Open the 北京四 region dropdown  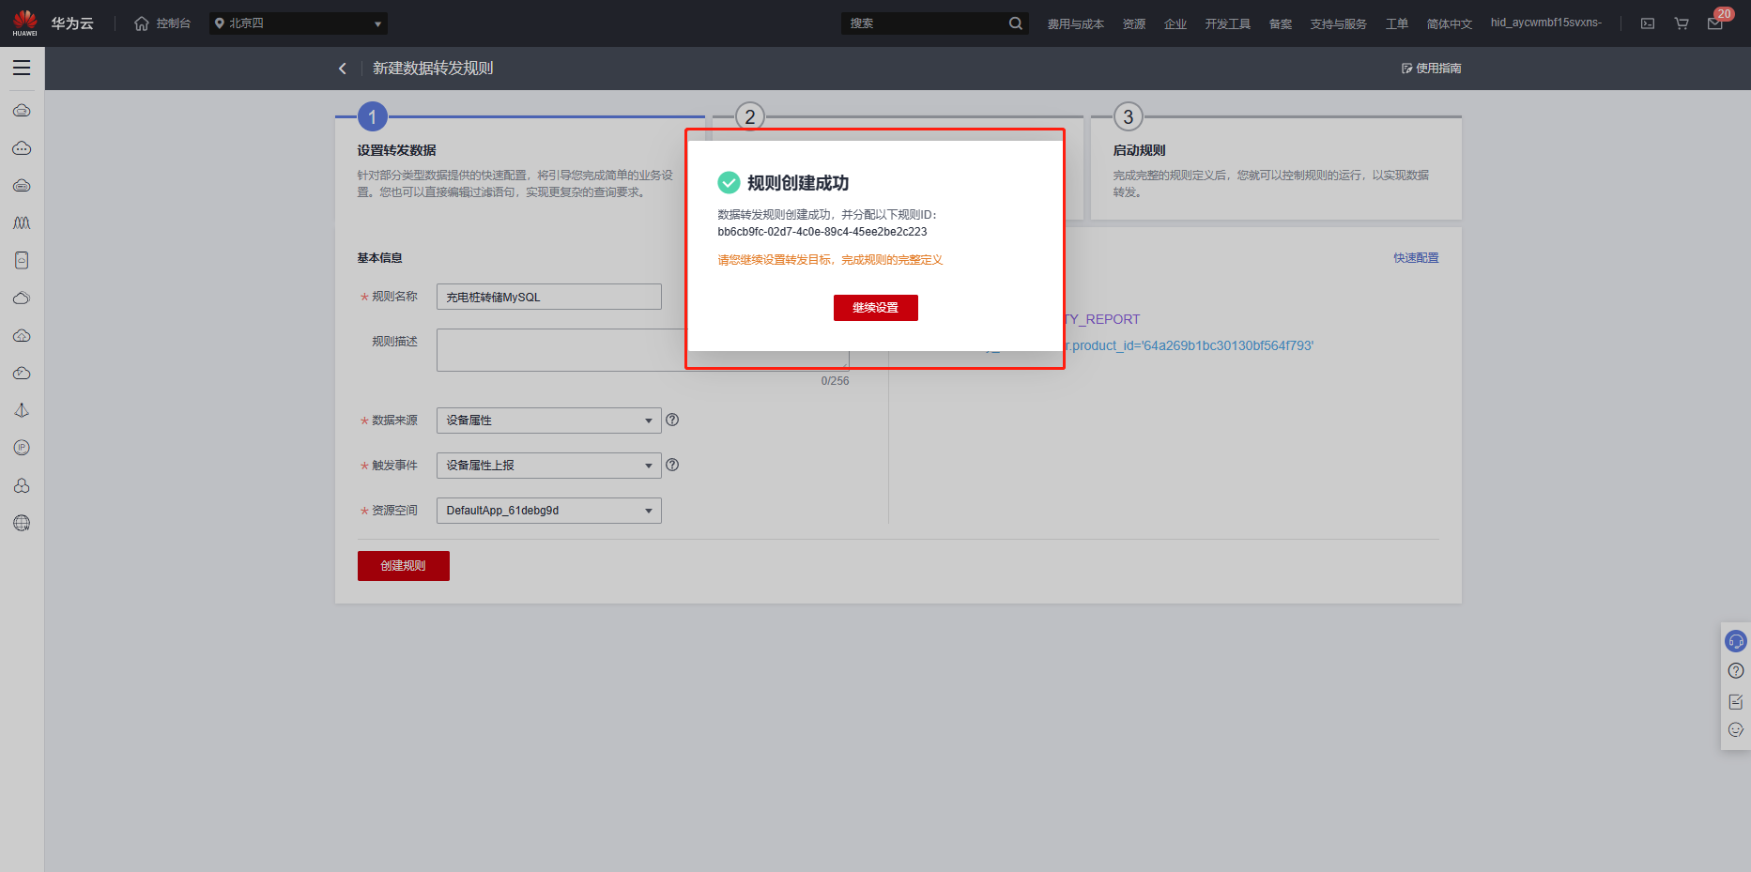click(x=298, y=23)
